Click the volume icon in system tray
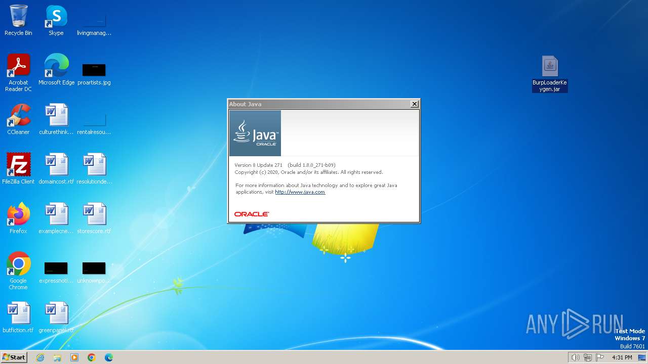Screen dimensions: 648x364 click(575, 357)
